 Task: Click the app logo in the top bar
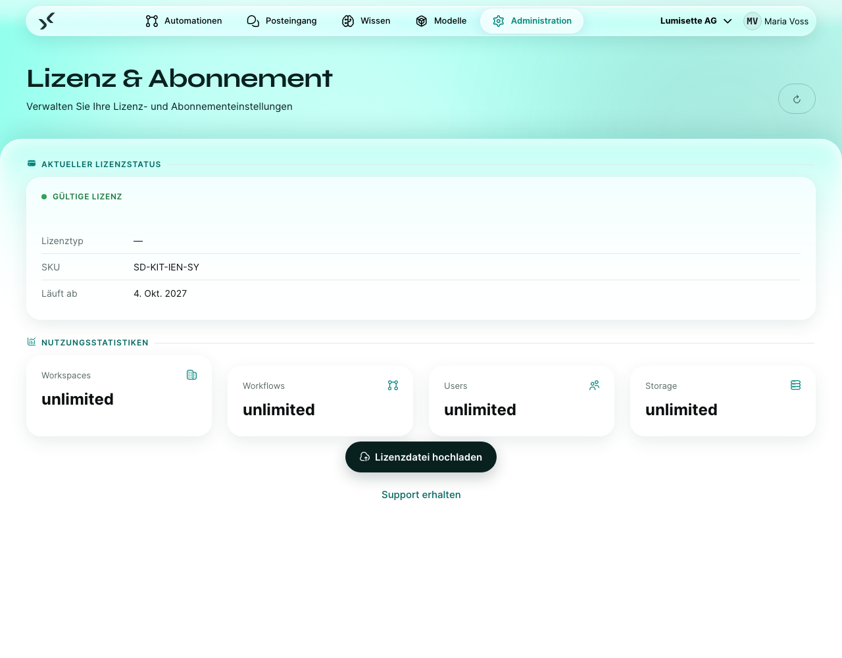point(47,21)
